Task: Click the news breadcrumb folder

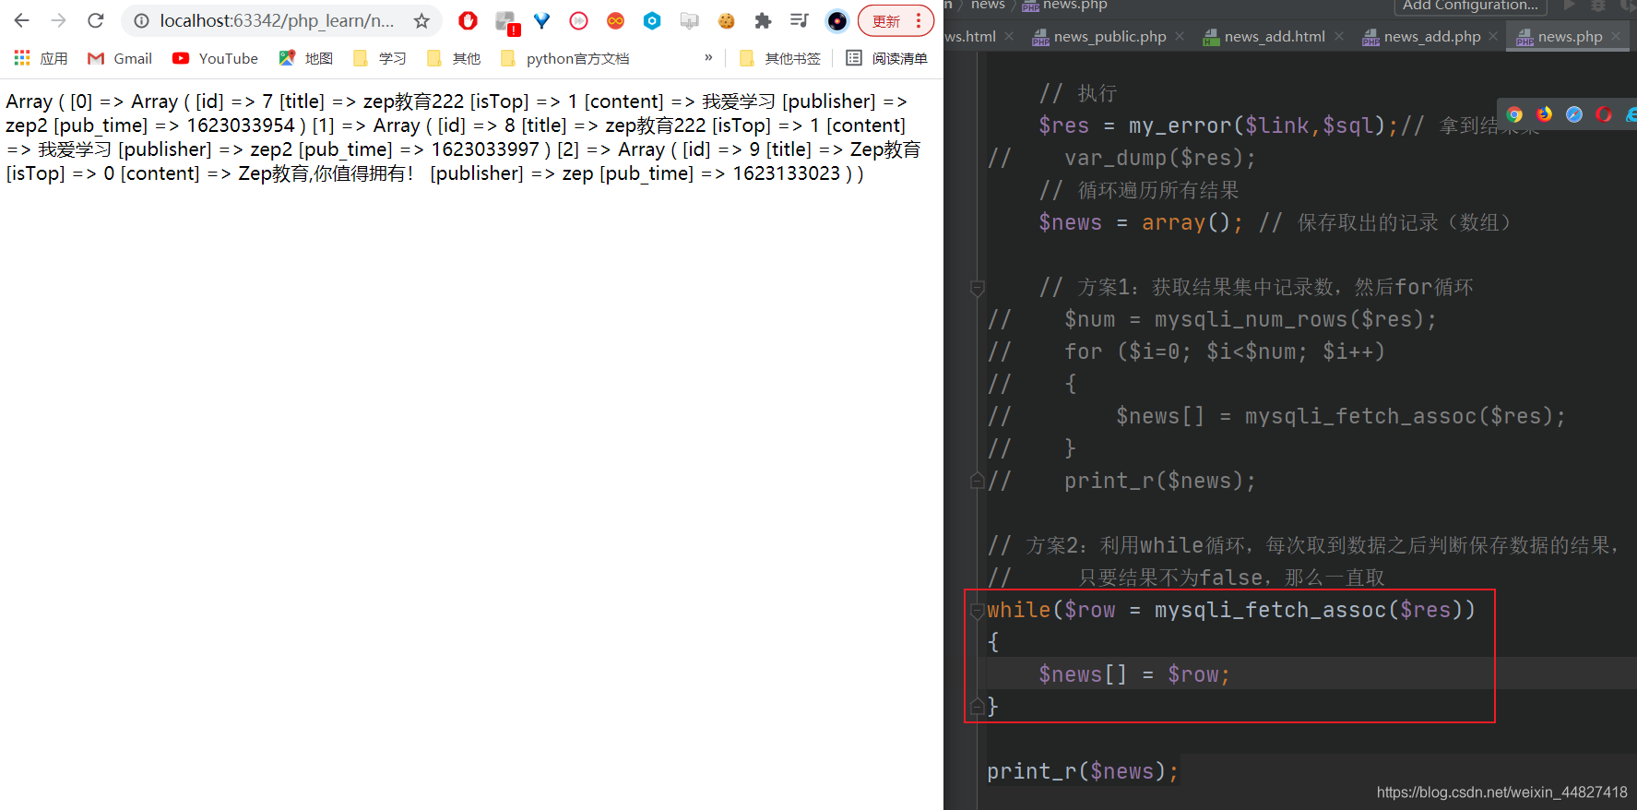Action: coord(988,5)
